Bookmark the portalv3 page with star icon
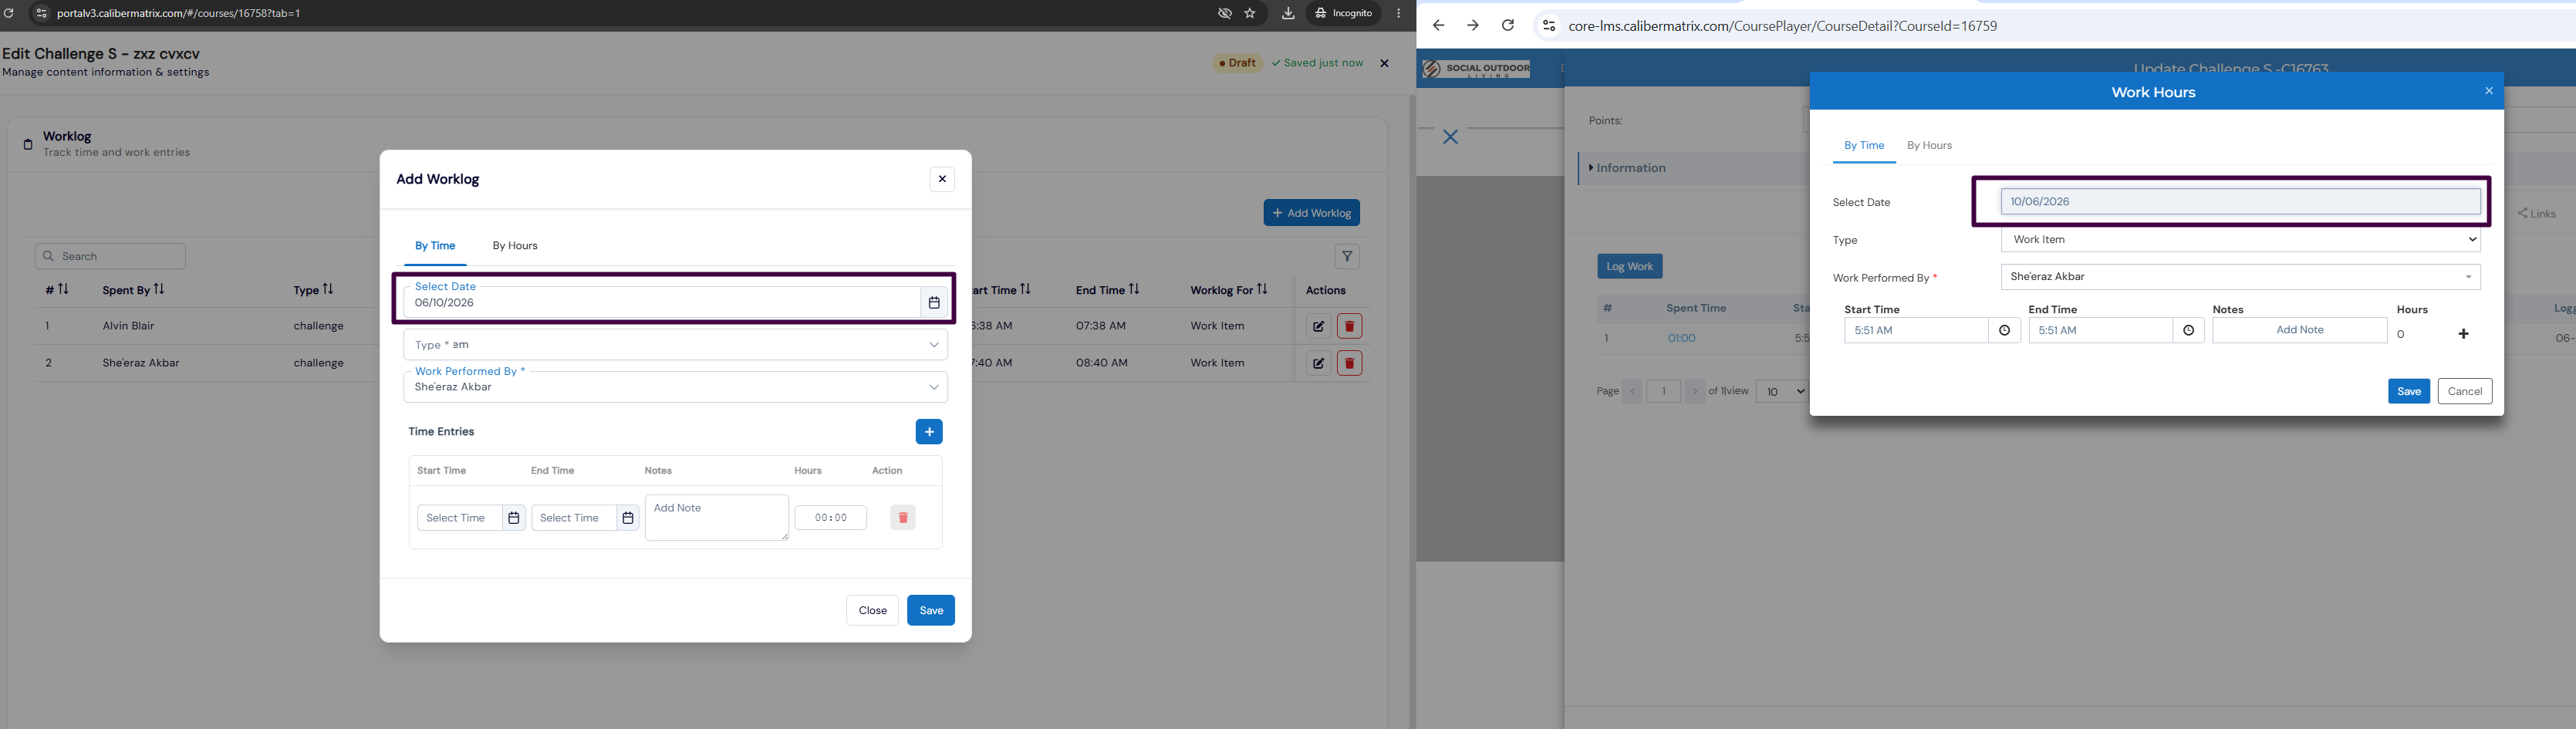The image size is (2576, 729). coord(1250,13)
